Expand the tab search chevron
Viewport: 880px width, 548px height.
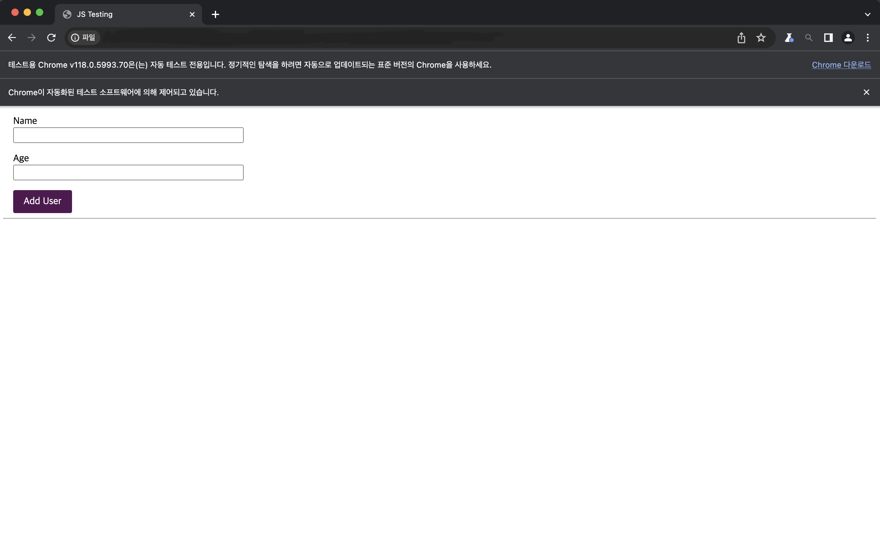click(x=867, y=14)
